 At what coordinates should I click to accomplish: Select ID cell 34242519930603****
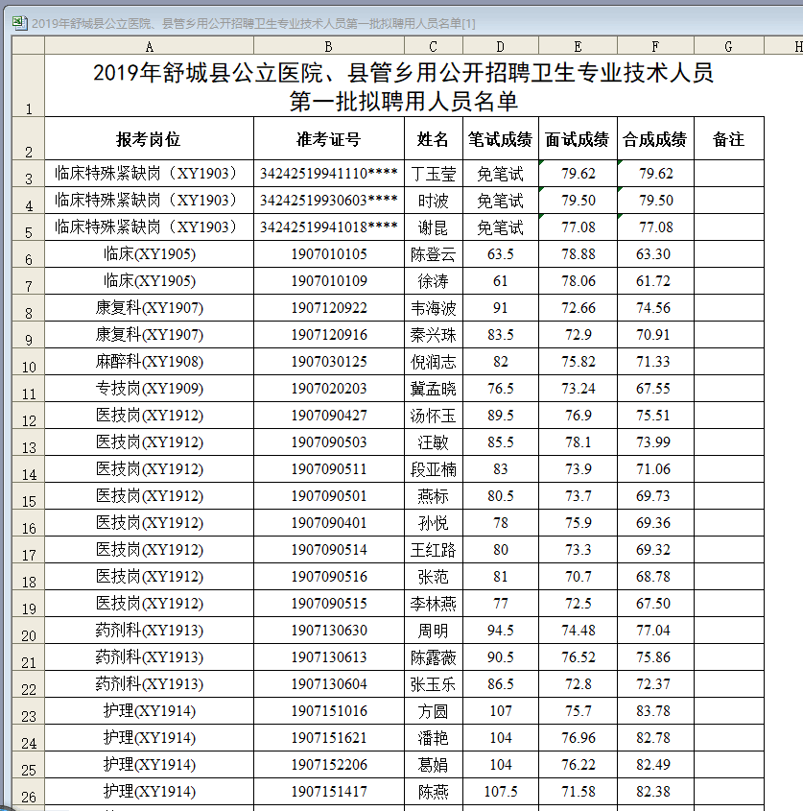(x=329, y=201)
